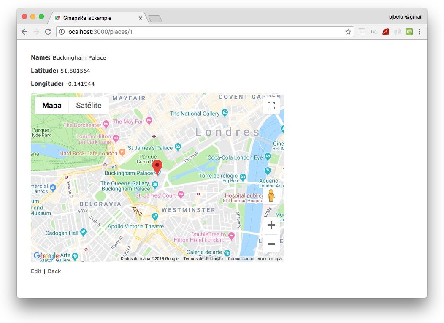Click the WESTMINSTER district label

(189, 210)
